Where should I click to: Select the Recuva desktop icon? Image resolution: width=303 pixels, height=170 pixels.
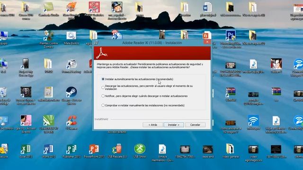[4, 151]
